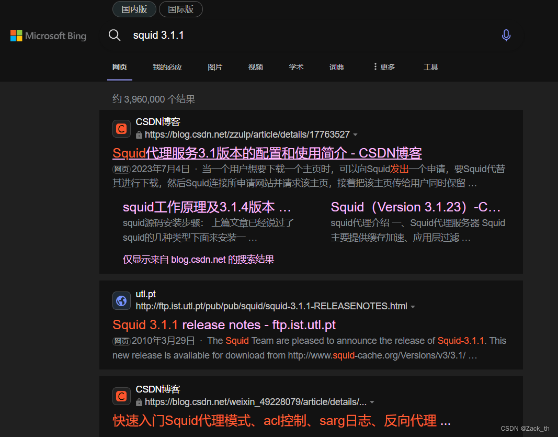The width and height of the screenshot is (558, 437).
Task: Open 快速入门Squid代理模式 result title
Action: (281, 421)
